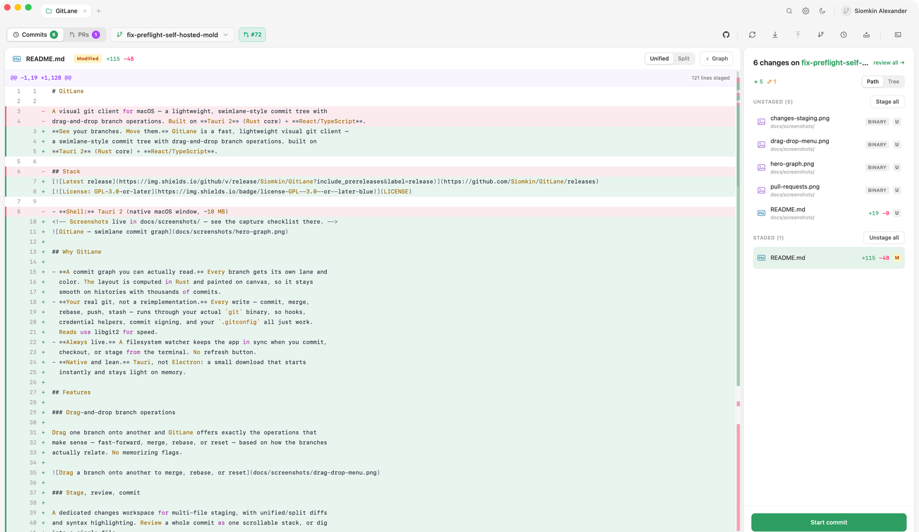Screen dimensions: 919x532
Task: Click the refresh sync arrows icon
Action: click(752, 35)
